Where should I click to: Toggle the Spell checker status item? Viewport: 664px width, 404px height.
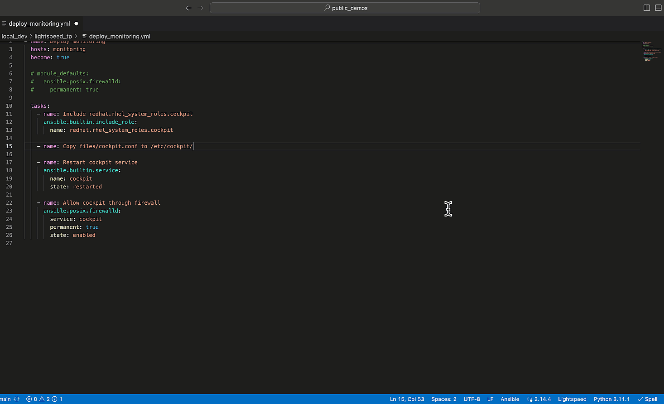pyautogui.click(x=647, y=399)
